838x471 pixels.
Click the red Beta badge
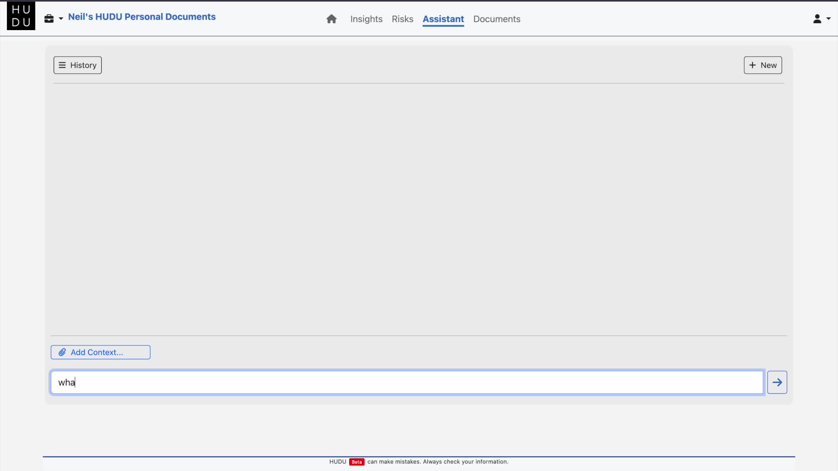pyautogui.click(x=357, y=462)
